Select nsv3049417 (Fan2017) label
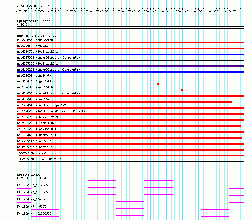252x220 pixels. (x=34, y=141)
